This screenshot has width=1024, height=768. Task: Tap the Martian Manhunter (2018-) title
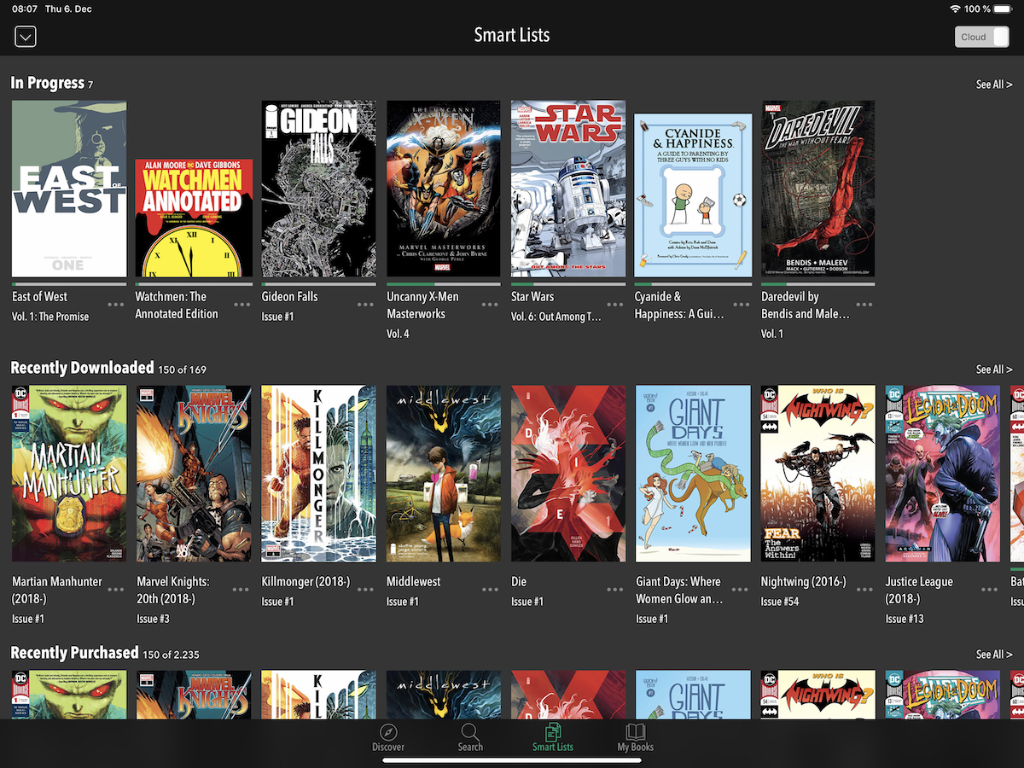[x=57, y=590]
